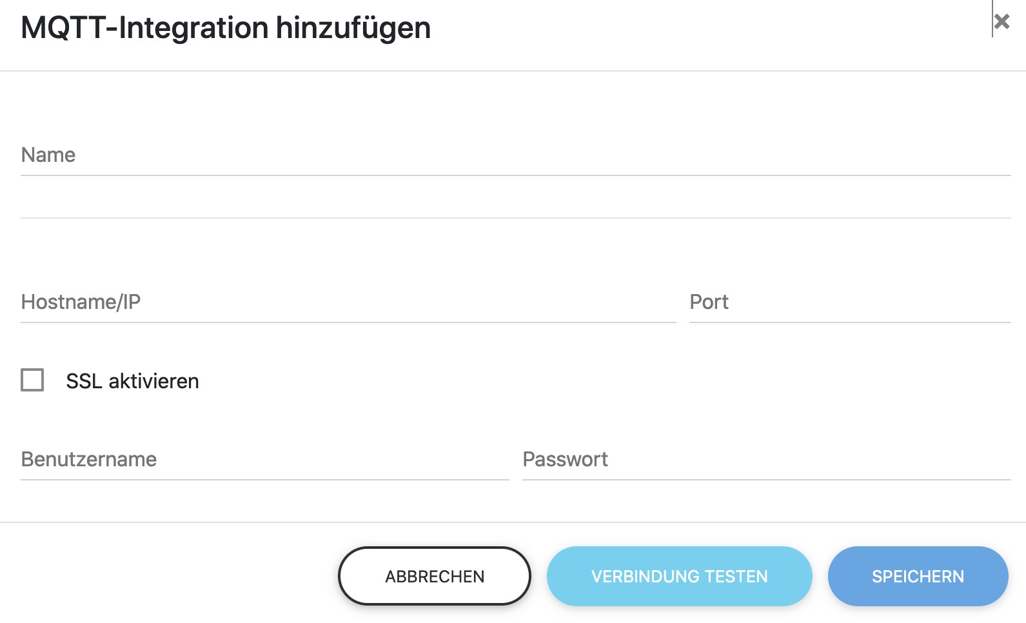Click the "Benutzername" placeholder text
Viewport: 1026px width, 623px height.
coord(89,460)
